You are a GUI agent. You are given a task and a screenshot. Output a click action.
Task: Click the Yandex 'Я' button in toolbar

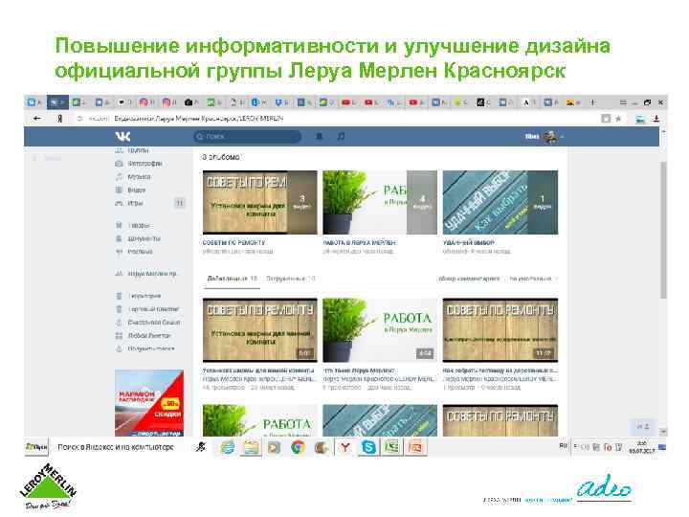pos(59,119)
